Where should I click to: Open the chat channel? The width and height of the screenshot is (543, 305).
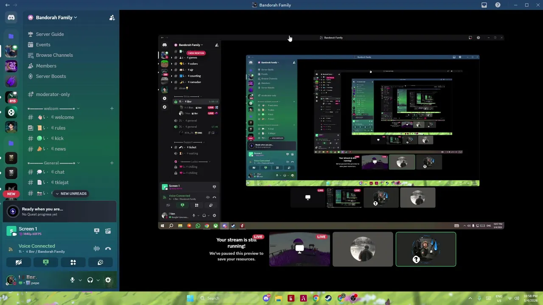point(71,172)
